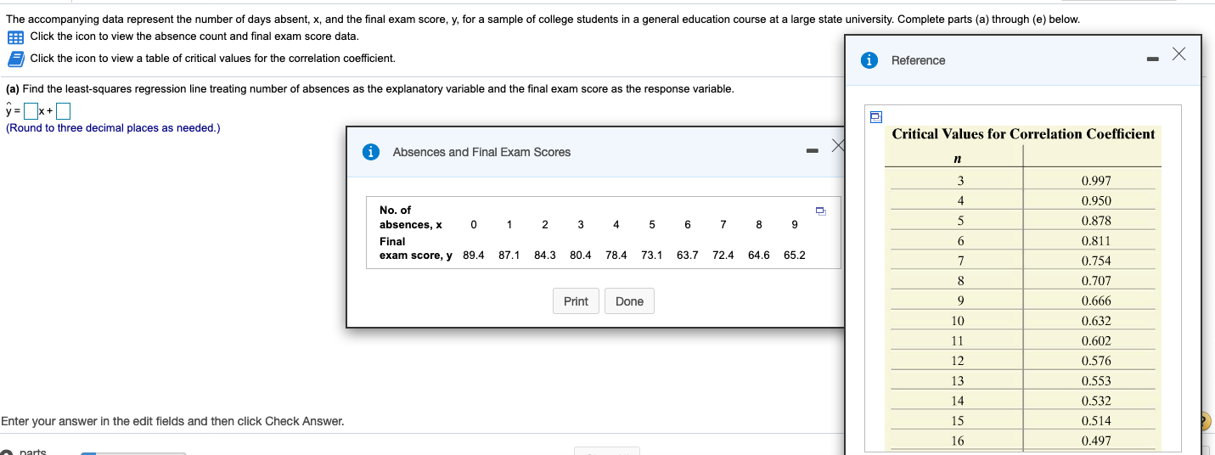Click the parts progress bar at bottom
Viewport: 1215px width, 455px height.
coord(133,452)
